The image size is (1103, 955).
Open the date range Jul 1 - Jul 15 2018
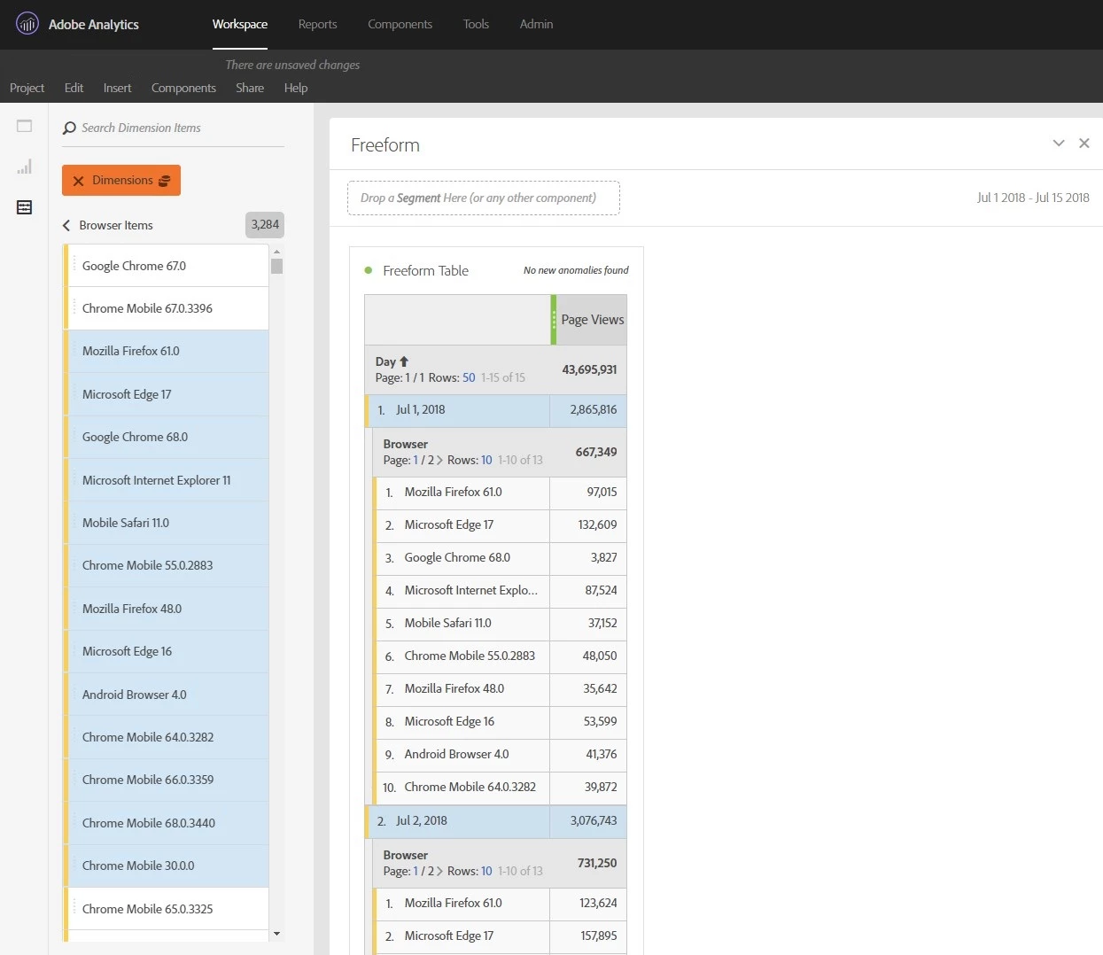(1032, 198)
